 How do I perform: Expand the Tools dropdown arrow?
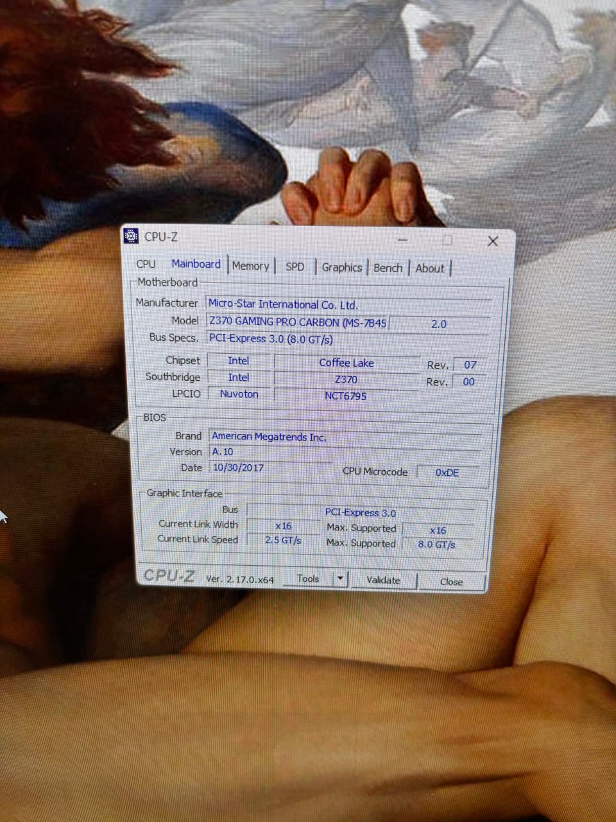click(x=340, y=579)
